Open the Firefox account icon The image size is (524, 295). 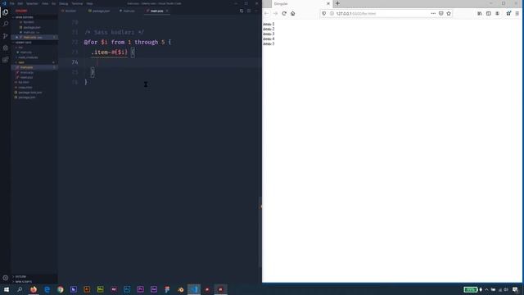497,13
